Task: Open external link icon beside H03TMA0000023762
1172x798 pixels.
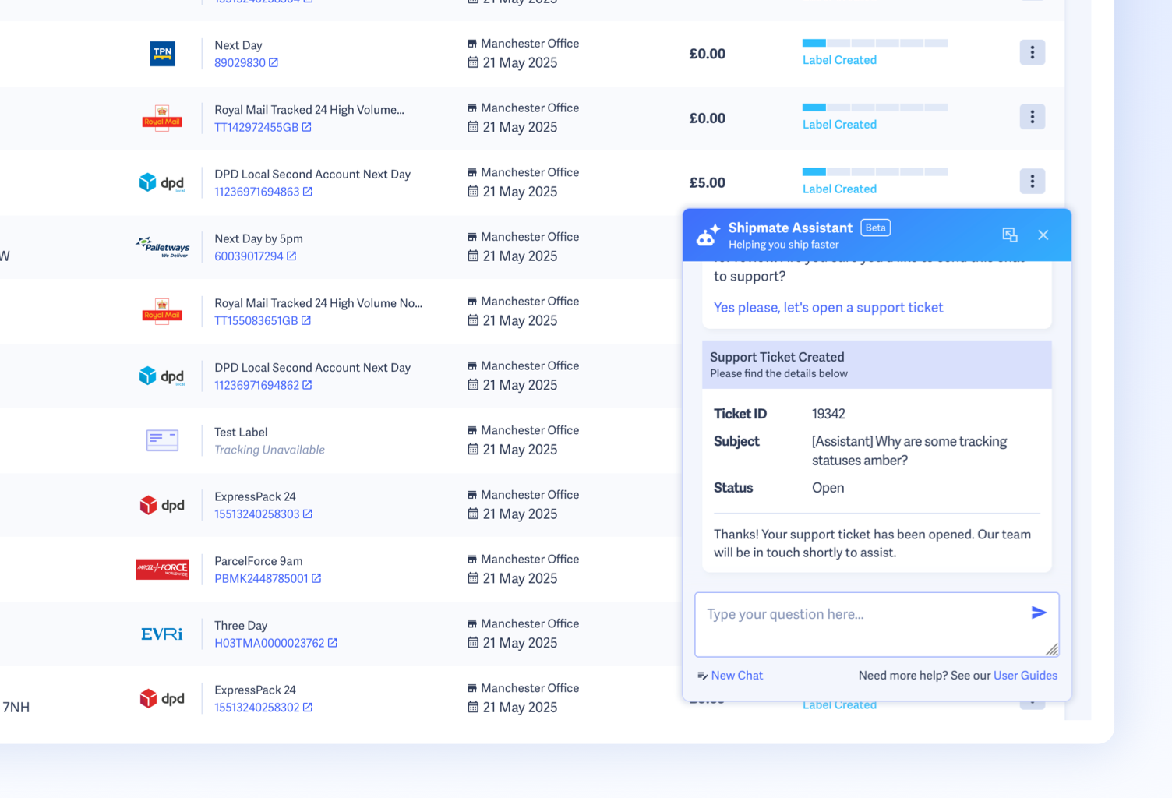Action: [x=333, y=643]
